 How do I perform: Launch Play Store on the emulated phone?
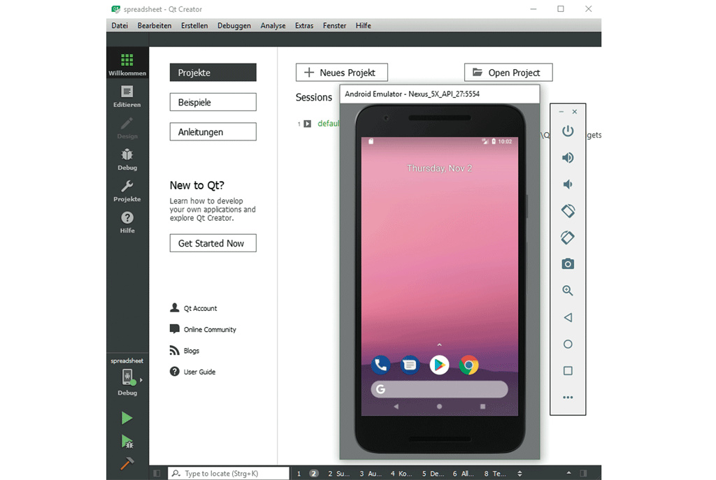tap(439, 365)
